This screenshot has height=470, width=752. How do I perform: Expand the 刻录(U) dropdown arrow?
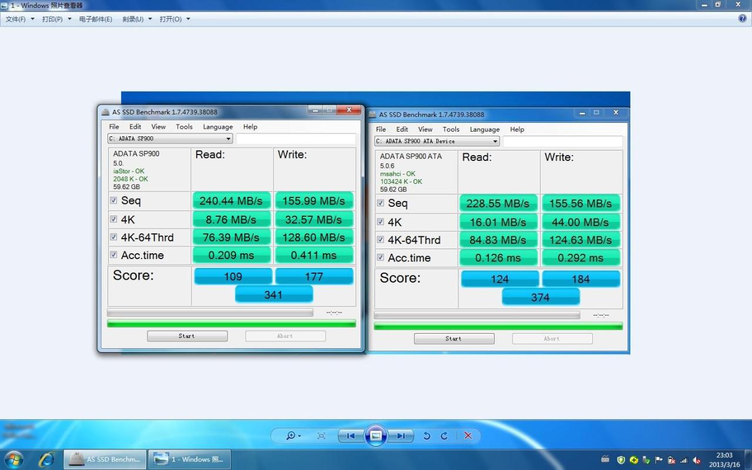click(x=150, y=19)
